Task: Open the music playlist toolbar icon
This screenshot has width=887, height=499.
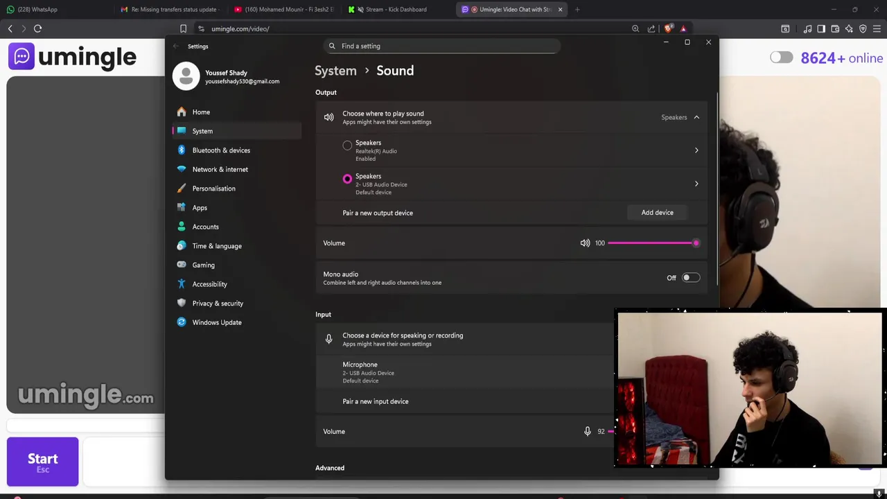Action: [x=807, y=28]
